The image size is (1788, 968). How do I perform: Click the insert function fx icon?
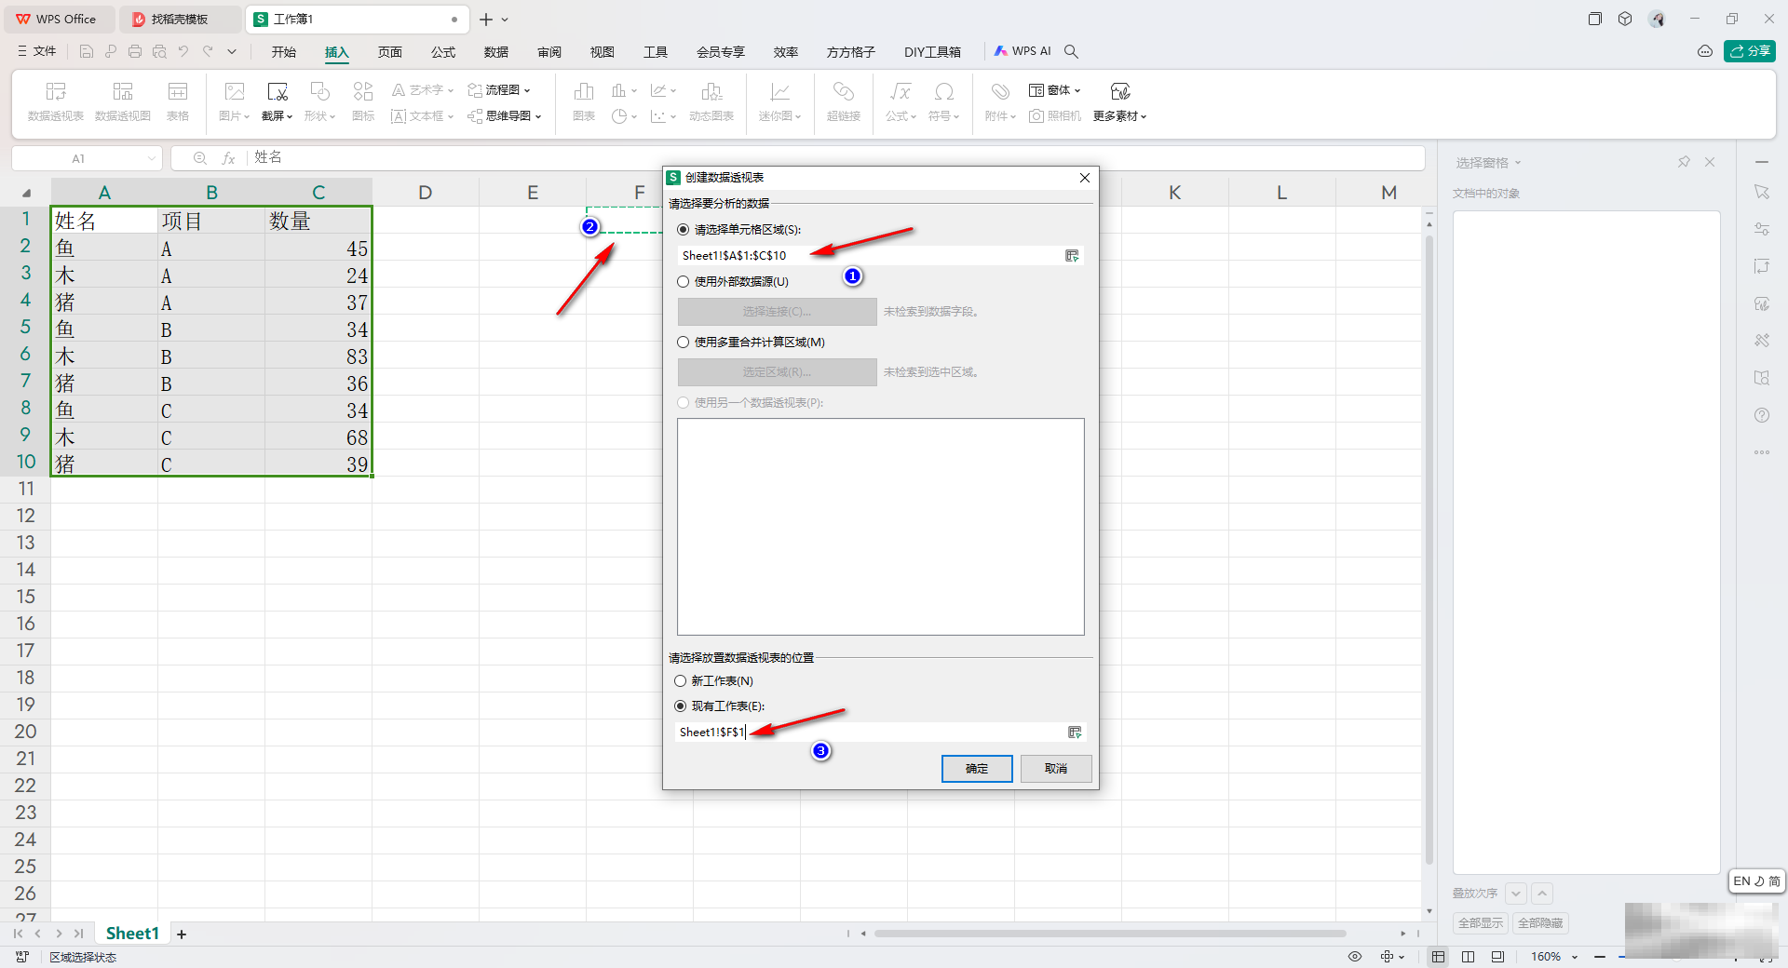pyautogui.click(x=228, y=158)
